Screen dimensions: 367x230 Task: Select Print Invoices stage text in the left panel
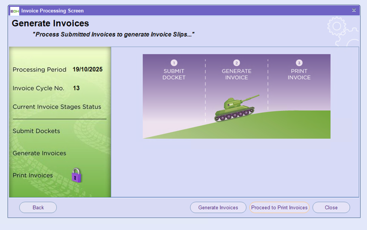[x=33, y=176]
